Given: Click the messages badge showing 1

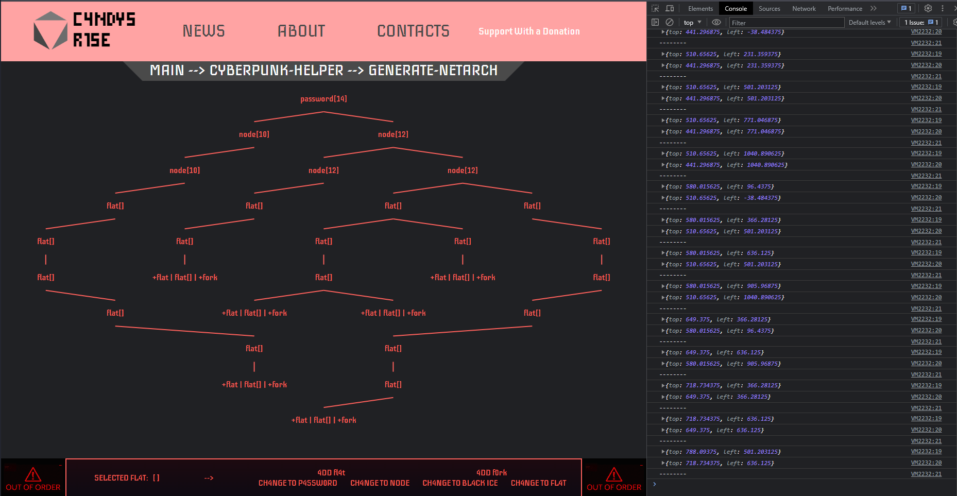Looking at the screenshot, I should coord(907,8).
